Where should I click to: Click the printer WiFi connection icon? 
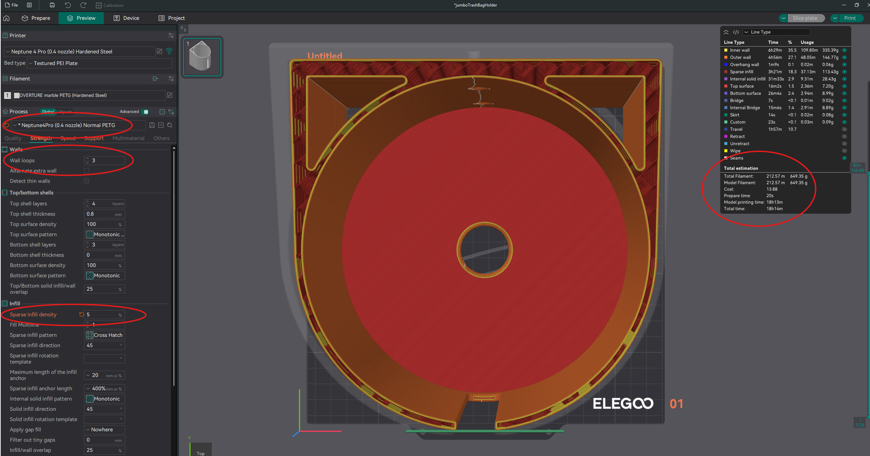pos(169,51)
